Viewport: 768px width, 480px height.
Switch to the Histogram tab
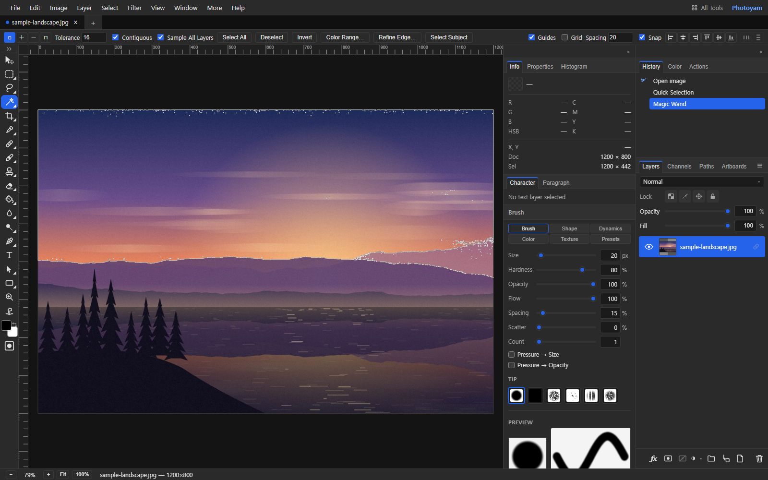point(574,66)
